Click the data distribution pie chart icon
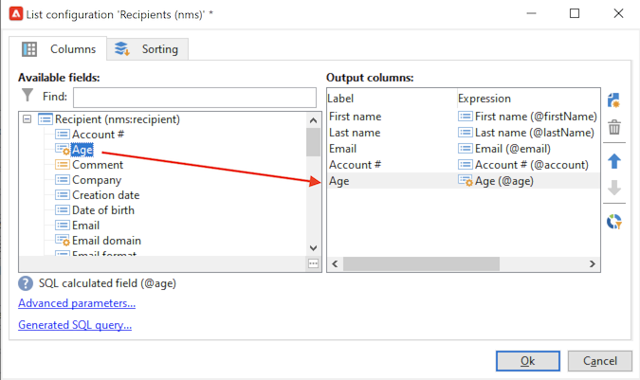This screenshot has height=380, width=640. coord(613,222)
